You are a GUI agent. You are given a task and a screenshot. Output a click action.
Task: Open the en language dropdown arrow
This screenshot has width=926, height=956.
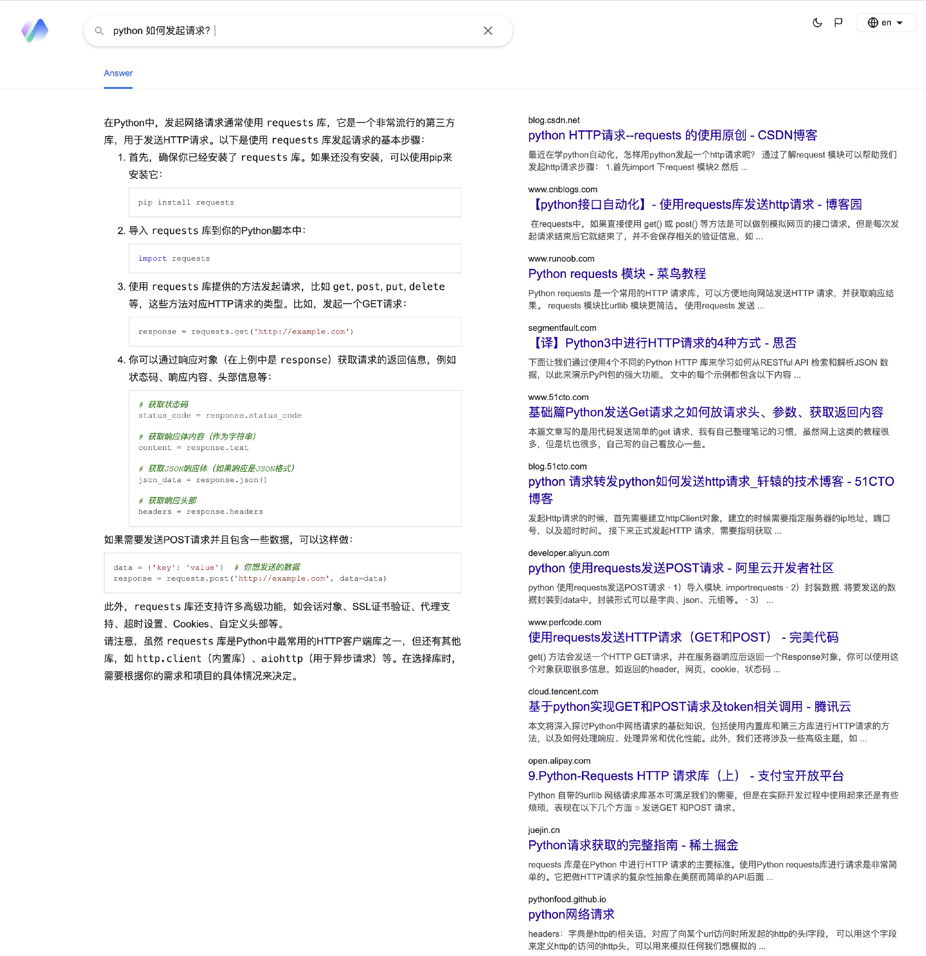click(900, 22)
